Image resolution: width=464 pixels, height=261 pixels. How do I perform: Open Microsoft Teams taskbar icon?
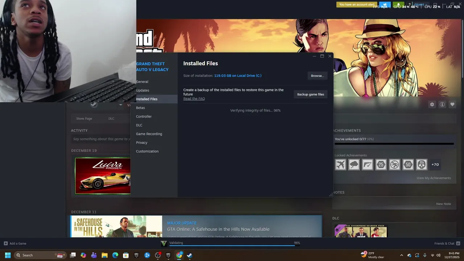tap(94, 255)
